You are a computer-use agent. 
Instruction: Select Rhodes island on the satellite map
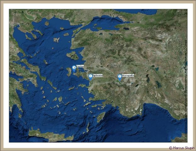[x=101, y=117]
